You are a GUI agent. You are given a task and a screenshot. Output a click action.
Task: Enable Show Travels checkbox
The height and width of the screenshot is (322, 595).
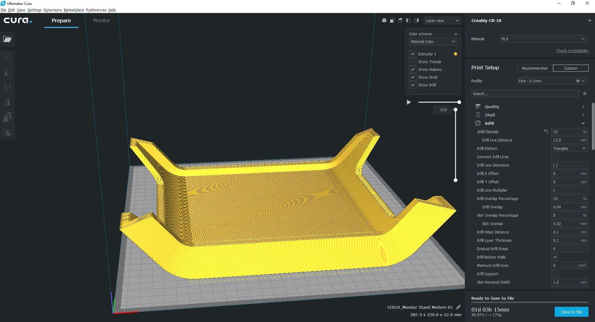click(x=413, y=62)
